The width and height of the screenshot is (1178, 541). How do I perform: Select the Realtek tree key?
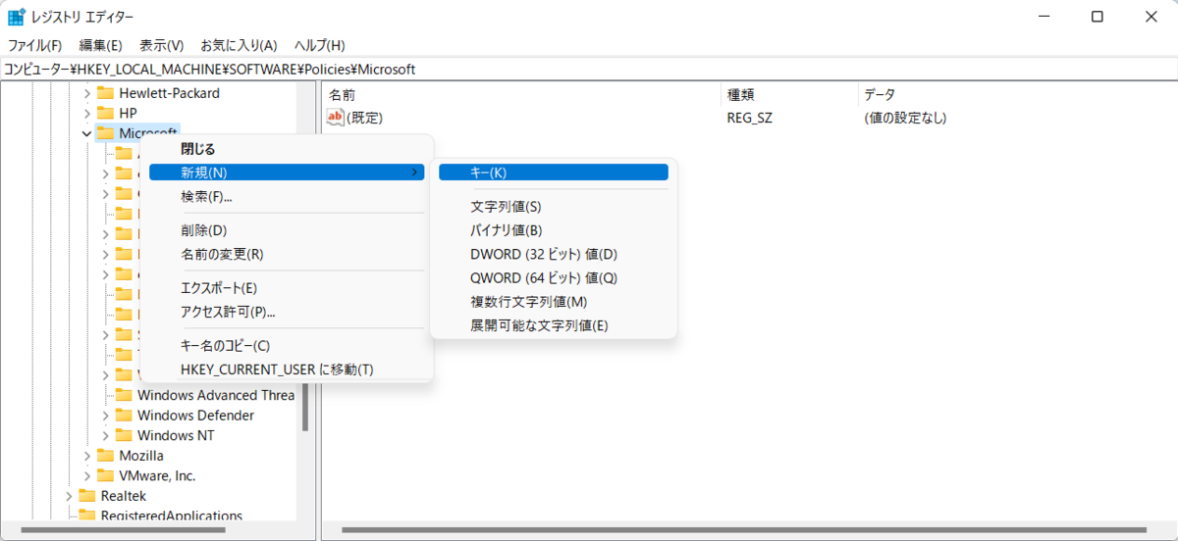click(124, 496)
